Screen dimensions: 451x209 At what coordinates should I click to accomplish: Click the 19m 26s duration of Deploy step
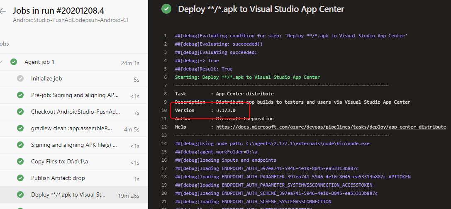click(129, 196)
